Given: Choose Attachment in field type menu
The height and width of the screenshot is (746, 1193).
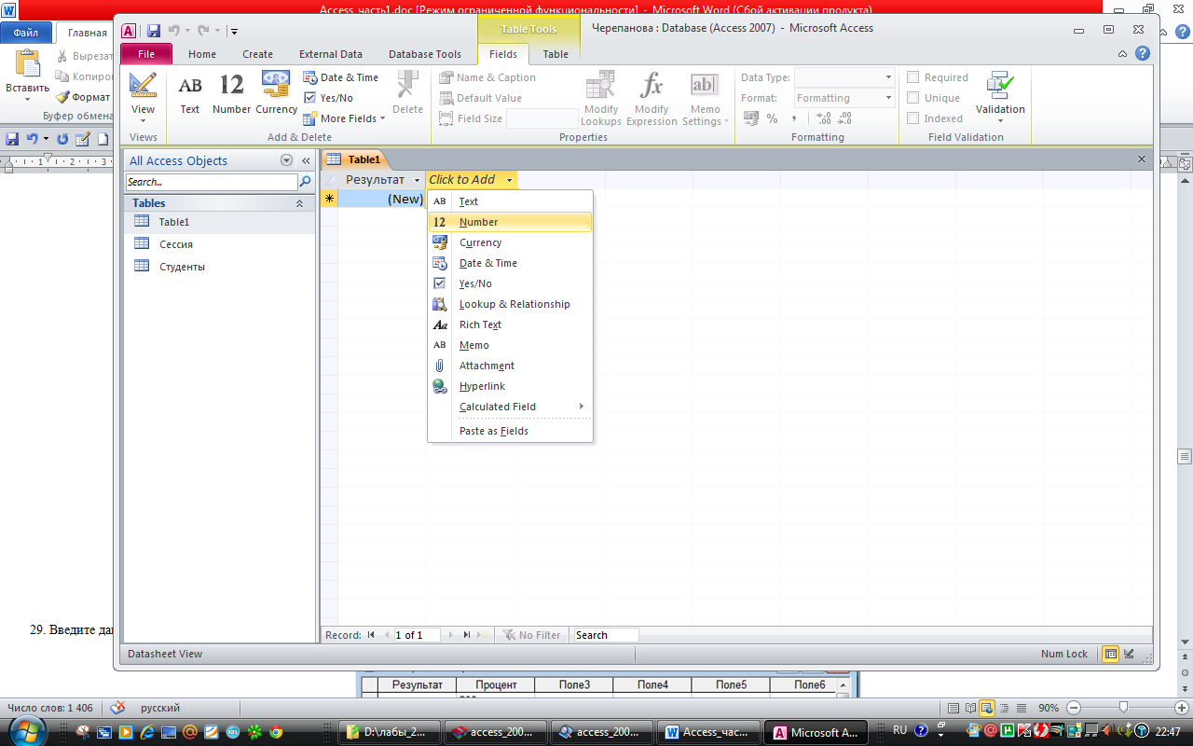Looking at the screenshot, I should tap(510, 366).
